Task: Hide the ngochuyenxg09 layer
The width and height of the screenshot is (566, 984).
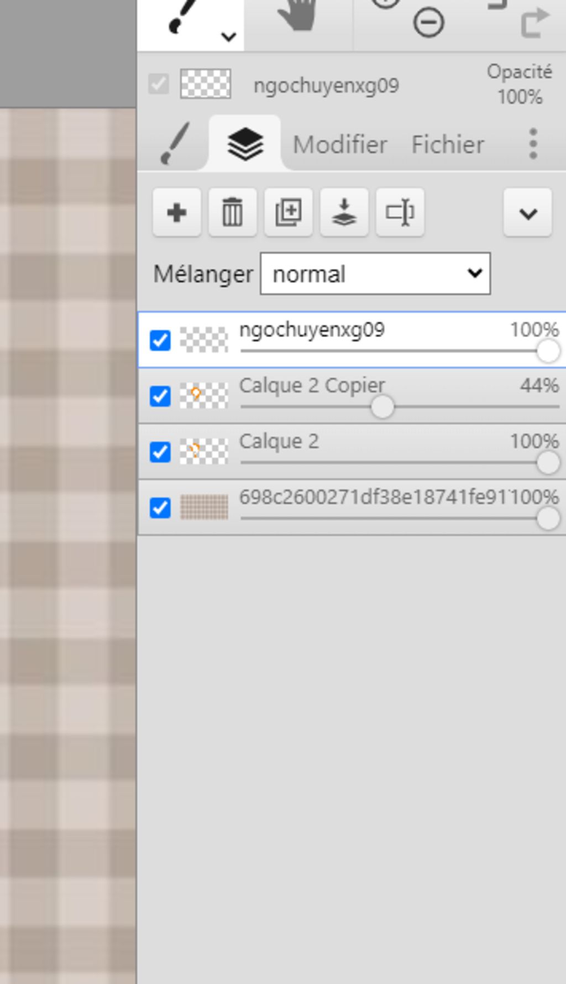Action: tap(160, 341)
